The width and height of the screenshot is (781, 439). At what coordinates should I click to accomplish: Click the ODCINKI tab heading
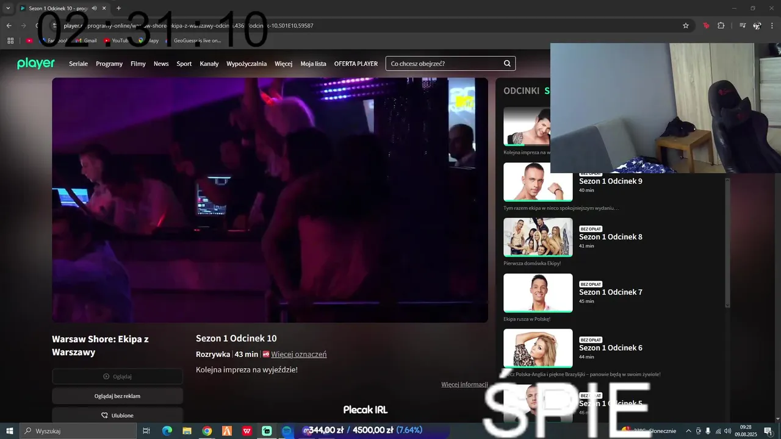[521, 91]
